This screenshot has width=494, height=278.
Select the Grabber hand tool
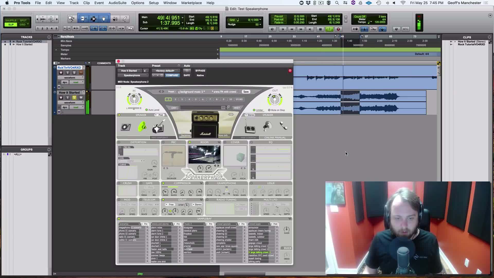(x=104, y=19)
